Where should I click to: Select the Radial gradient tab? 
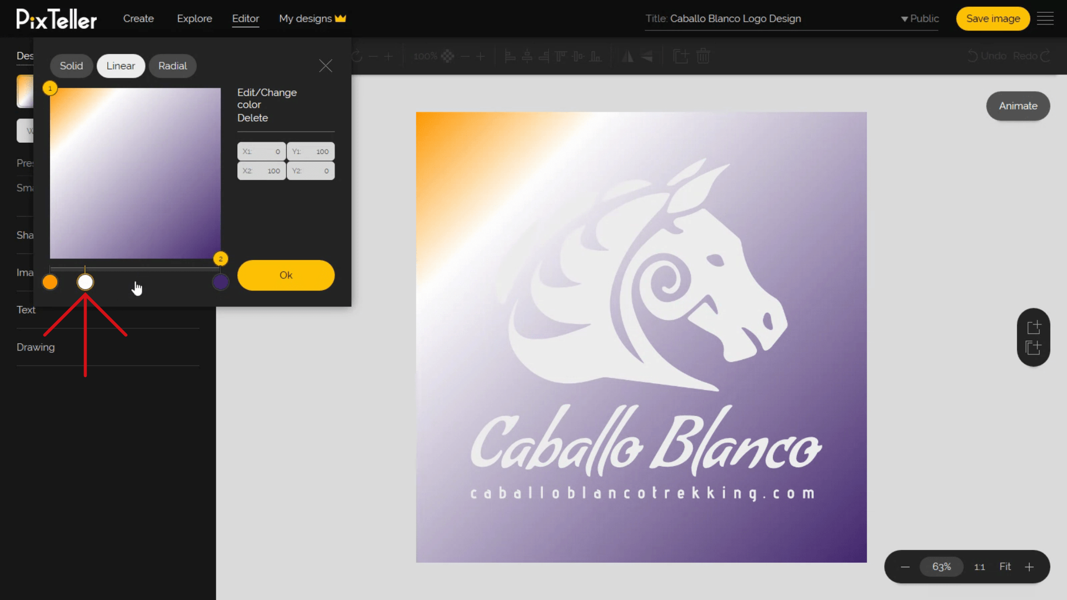(x=173, y=66)
